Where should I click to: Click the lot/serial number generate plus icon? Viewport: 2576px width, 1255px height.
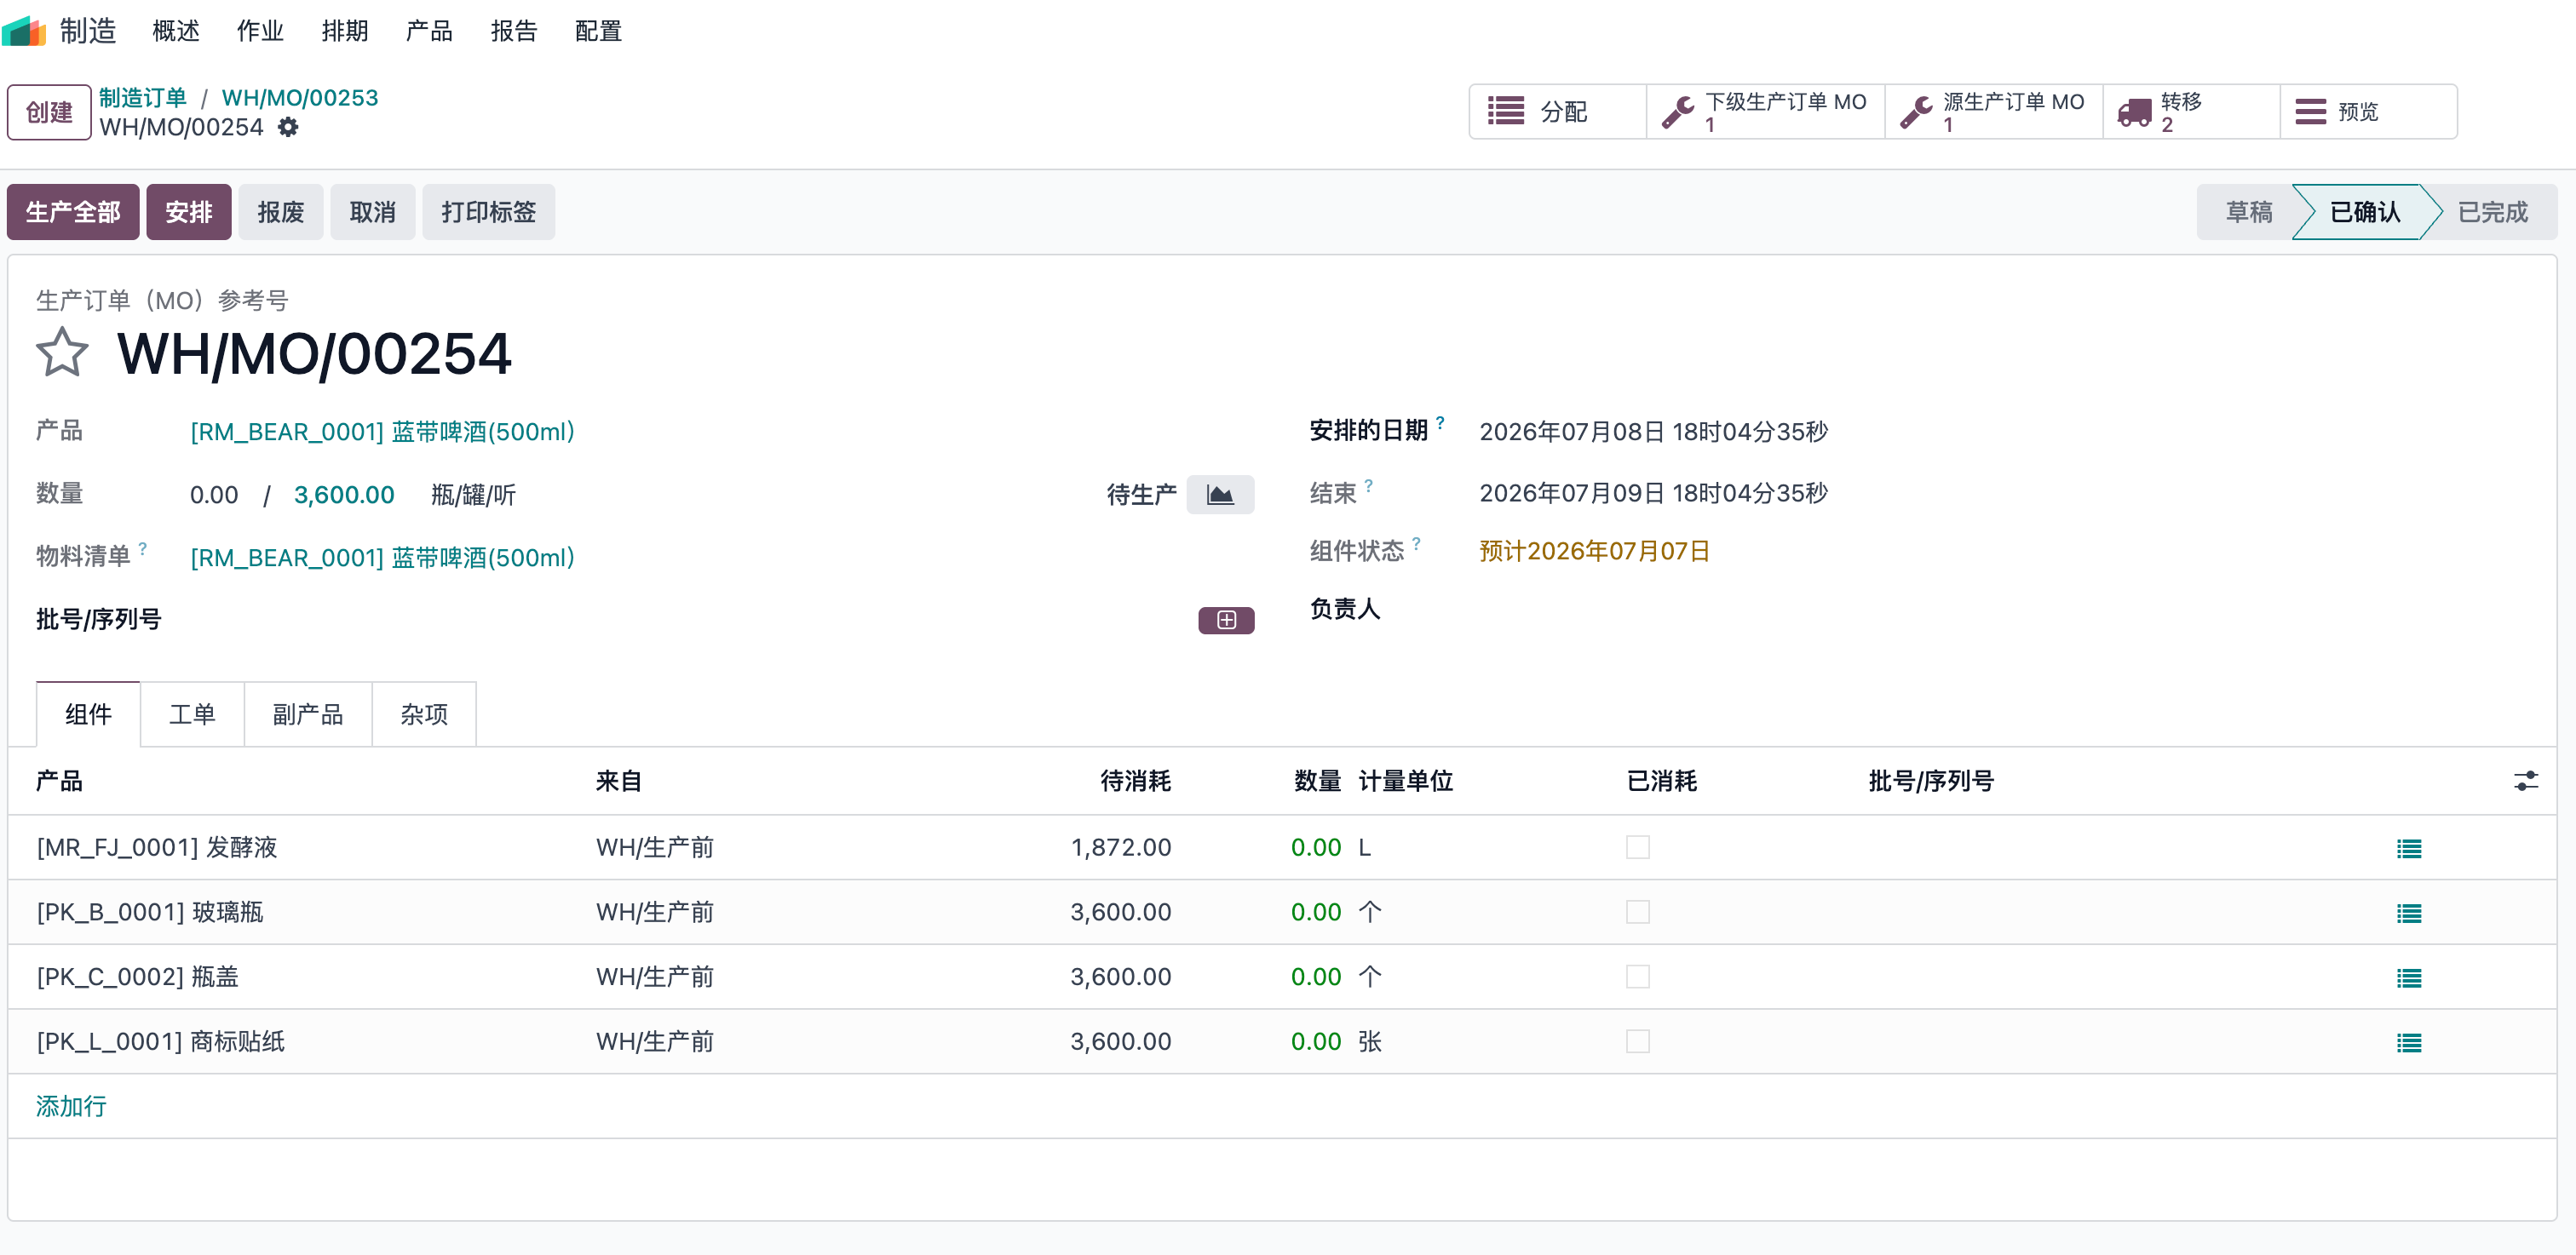coord(1226,620)
